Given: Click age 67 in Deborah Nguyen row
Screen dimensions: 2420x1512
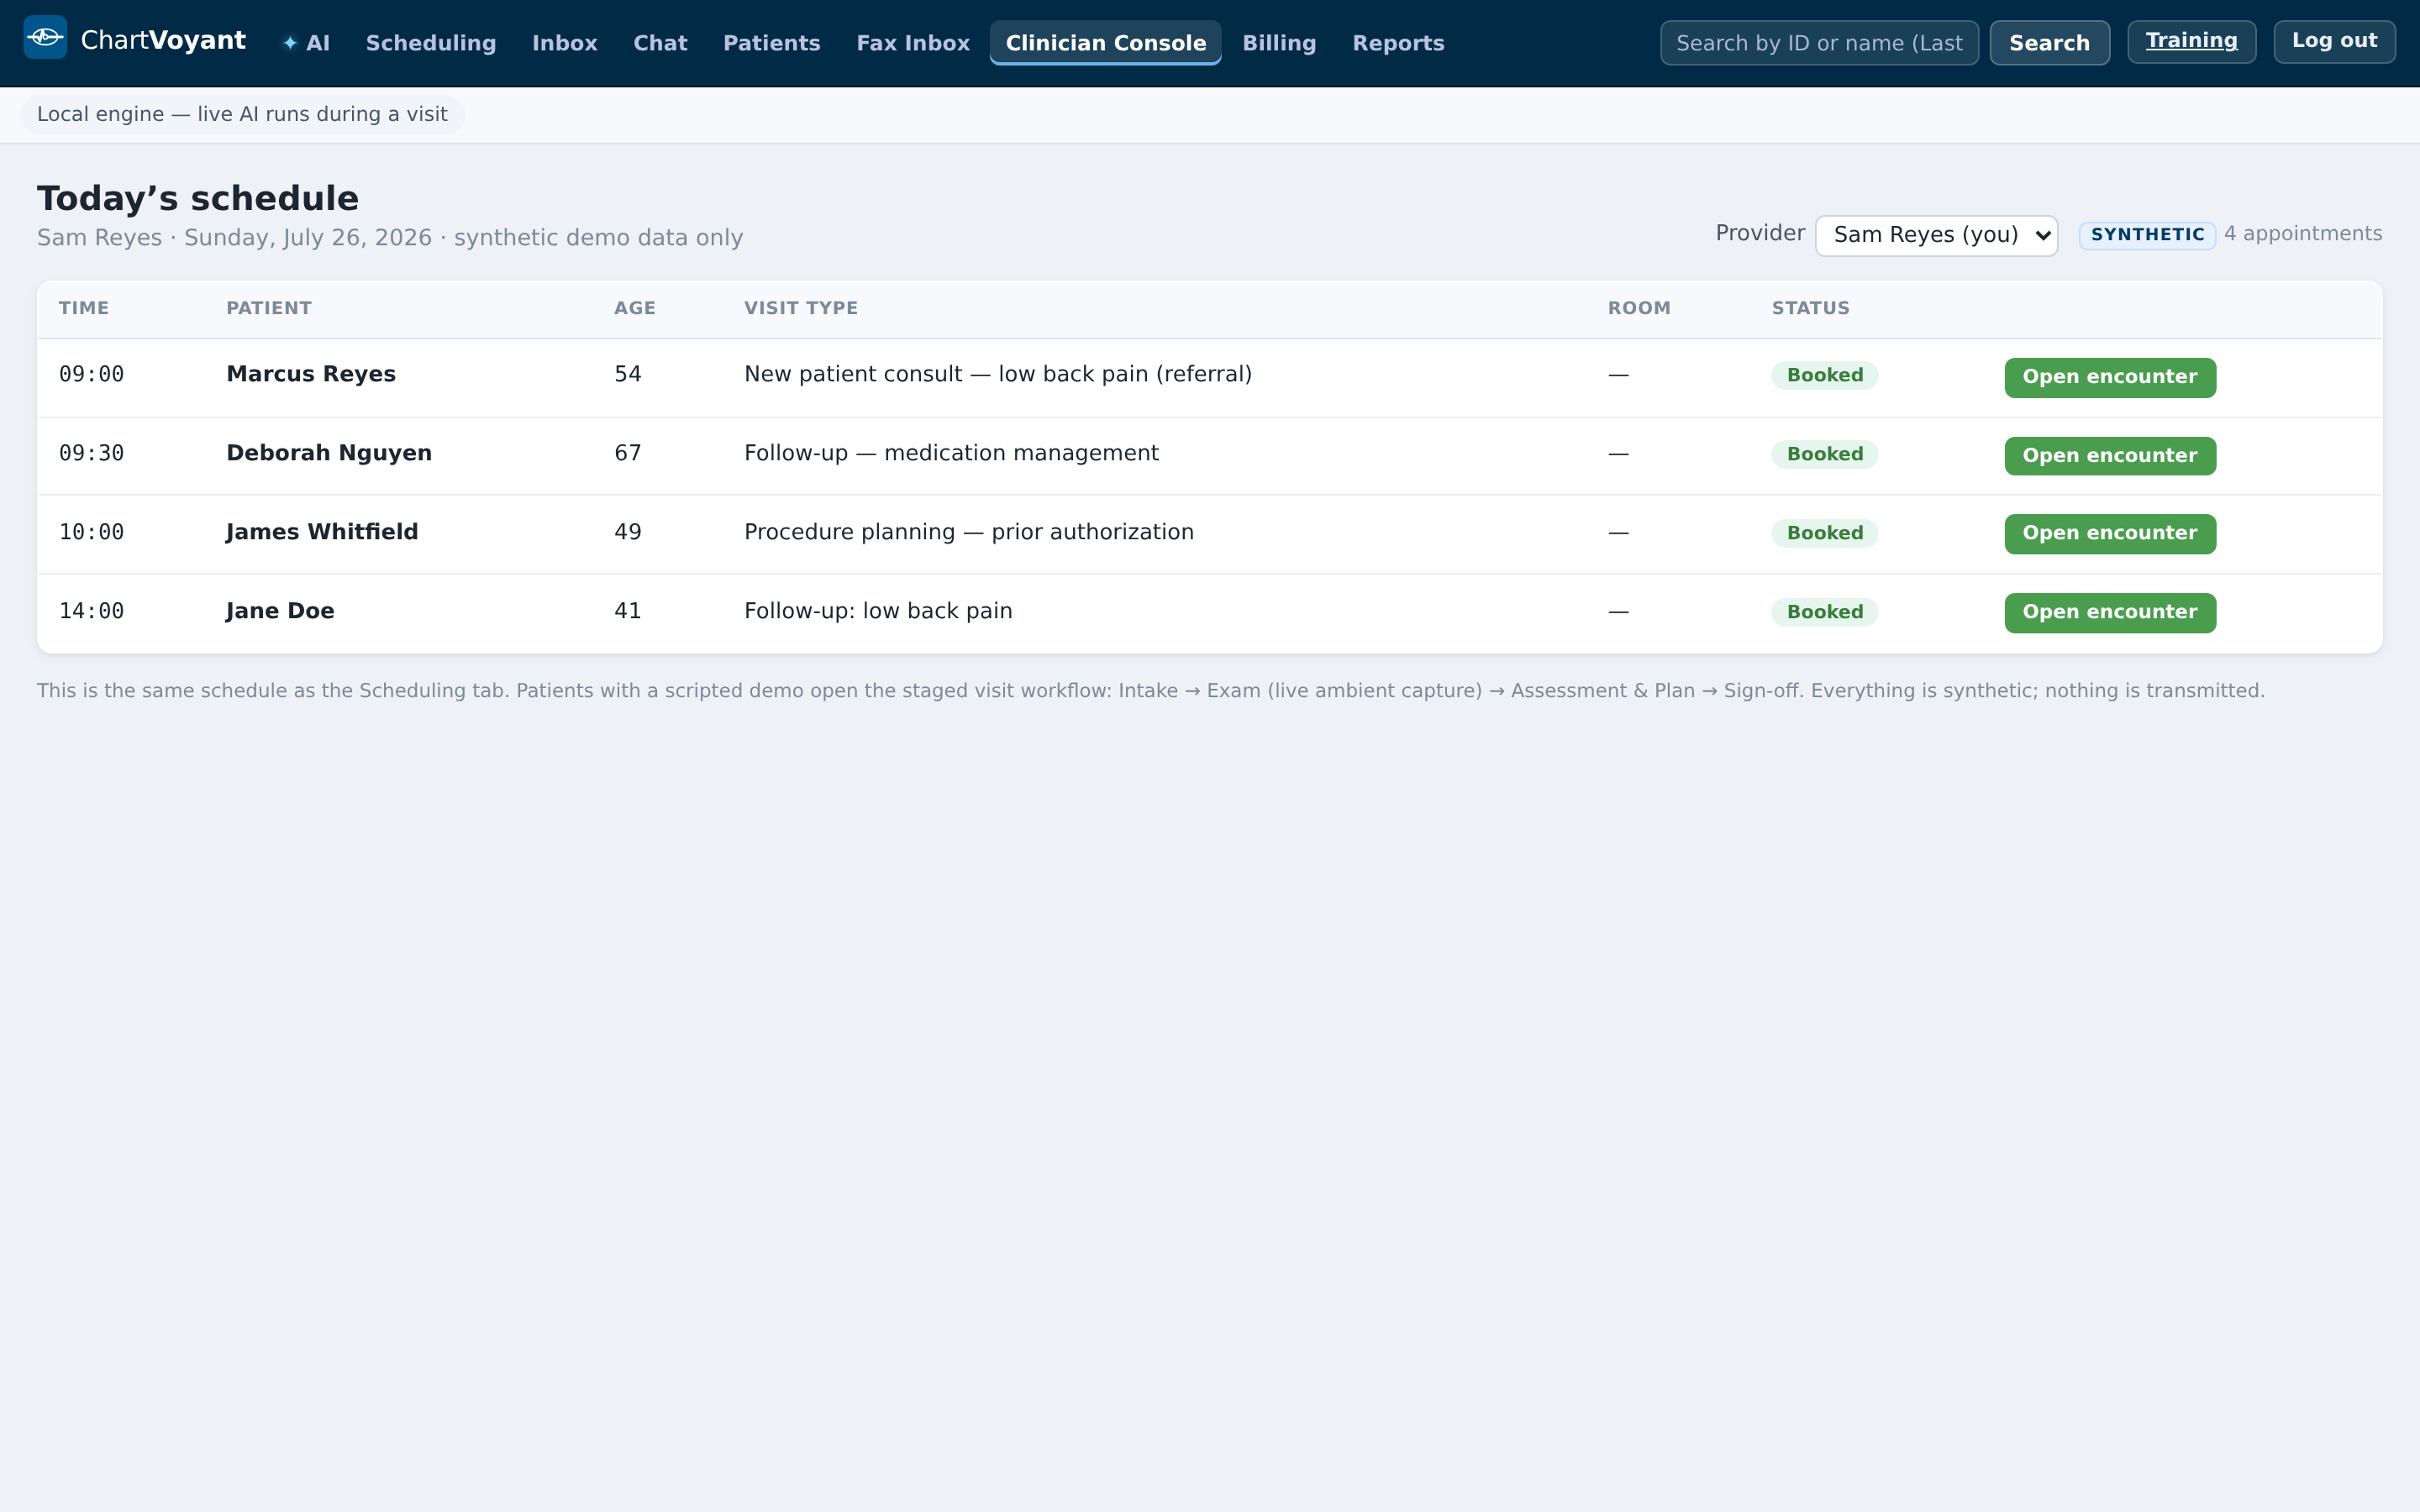Looking at the screenshot, I should 628,453.
